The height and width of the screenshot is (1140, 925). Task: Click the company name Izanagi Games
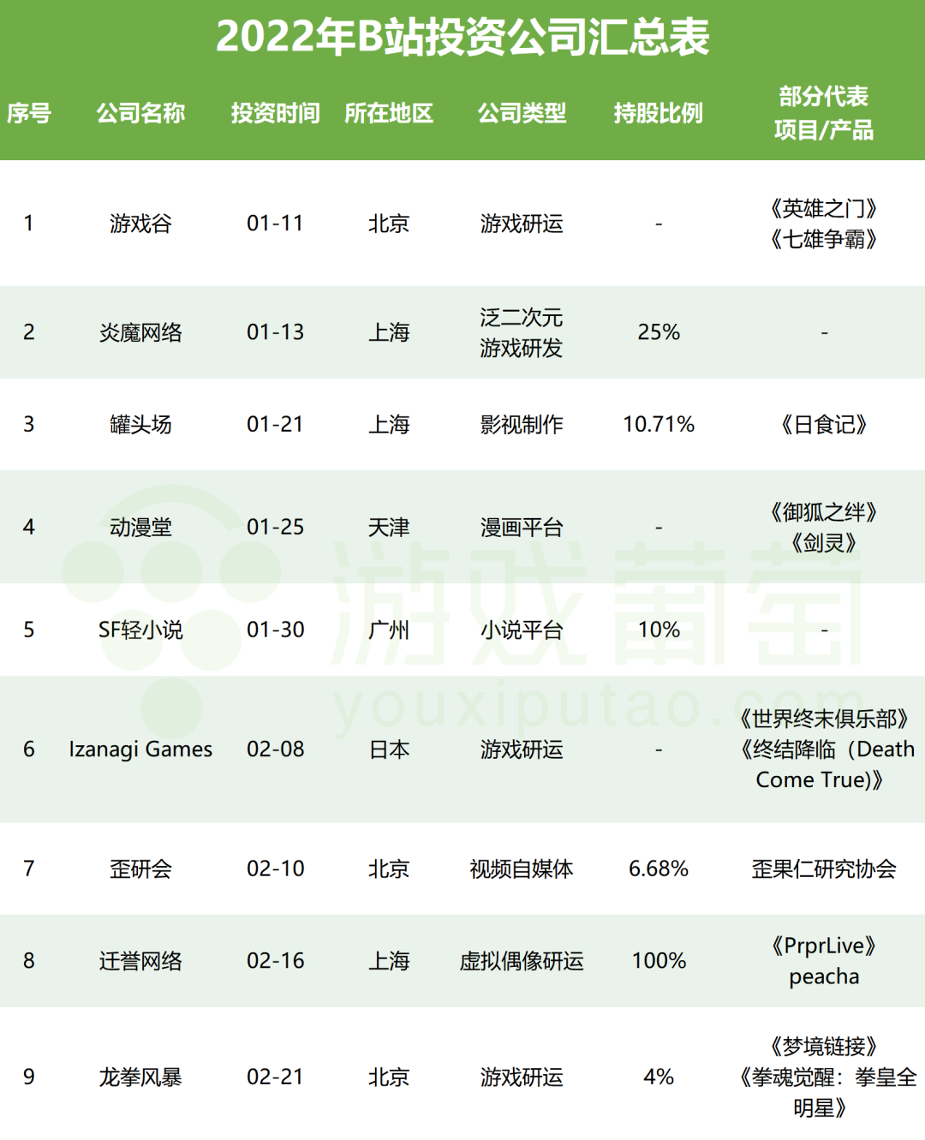point(140,749)
